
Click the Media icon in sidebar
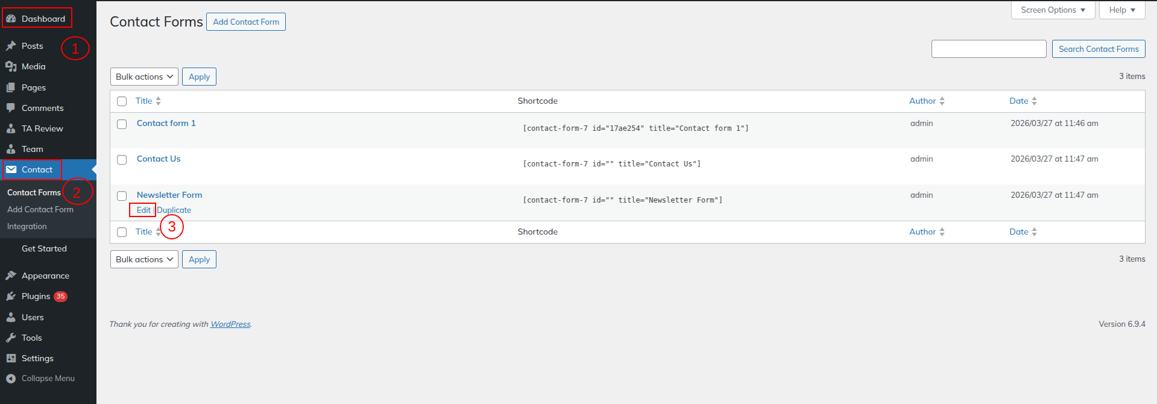coord(11,66)
